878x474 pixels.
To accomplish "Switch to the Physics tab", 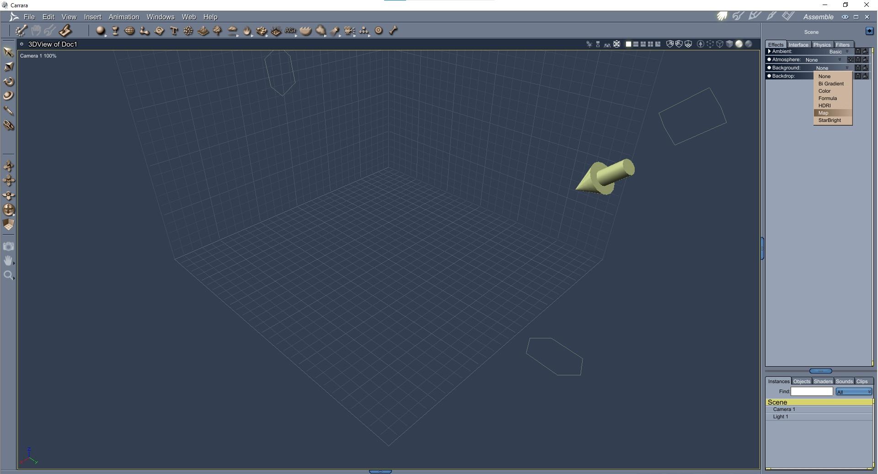I will pos(822,45).
